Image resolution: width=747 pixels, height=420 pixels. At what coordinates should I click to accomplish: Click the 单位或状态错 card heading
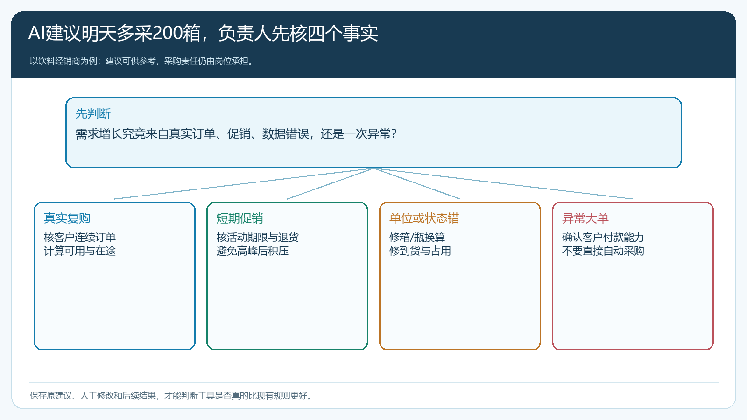(424, 218)
